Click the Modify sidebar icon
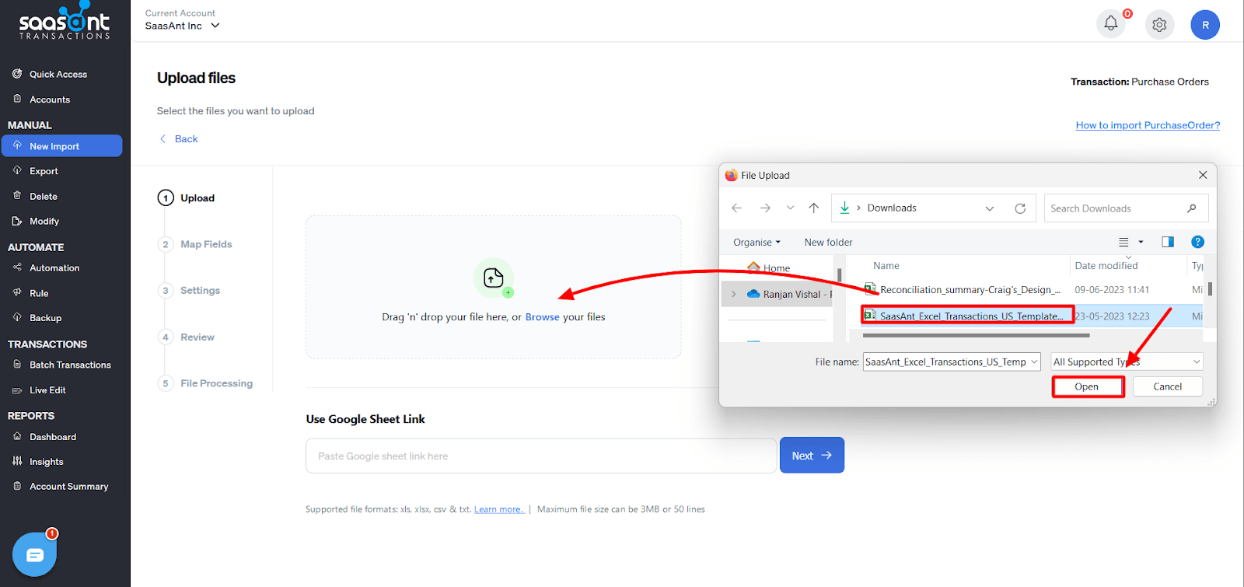The width and height of the screenshot is (1244, 587). tap(17, 221)
